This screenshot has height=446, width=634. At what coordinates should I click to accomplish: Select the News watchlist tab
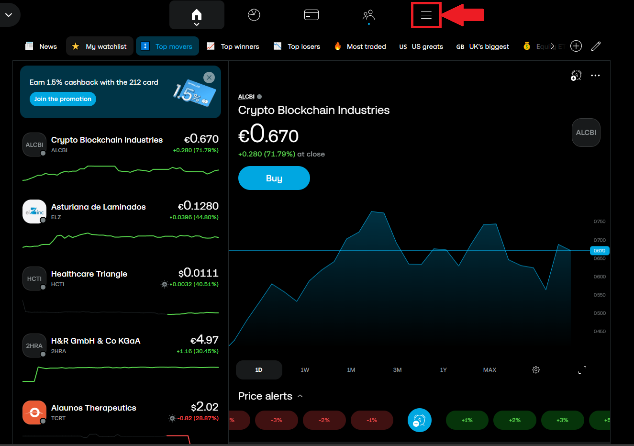(x=41, y=46)
